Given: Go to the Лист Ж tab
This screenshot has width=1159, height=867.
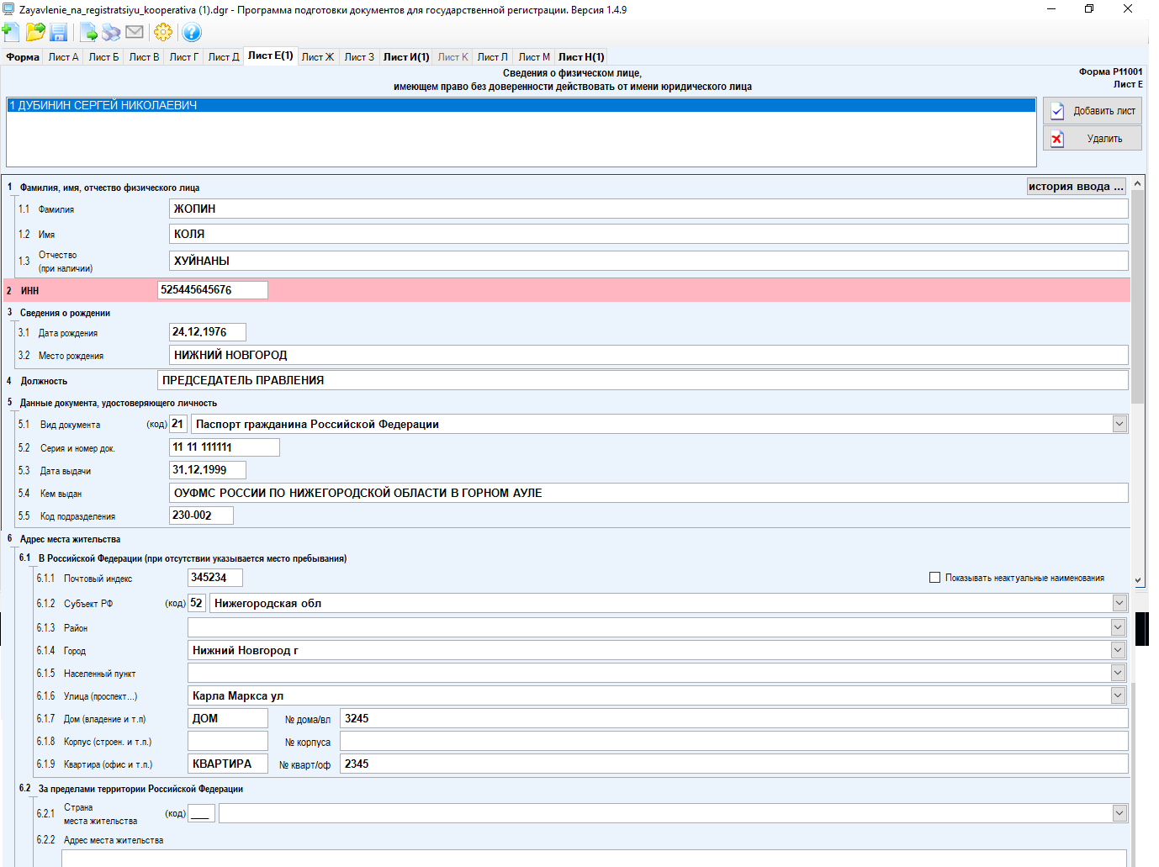Looking at the screenshot, I should point(318,57).
